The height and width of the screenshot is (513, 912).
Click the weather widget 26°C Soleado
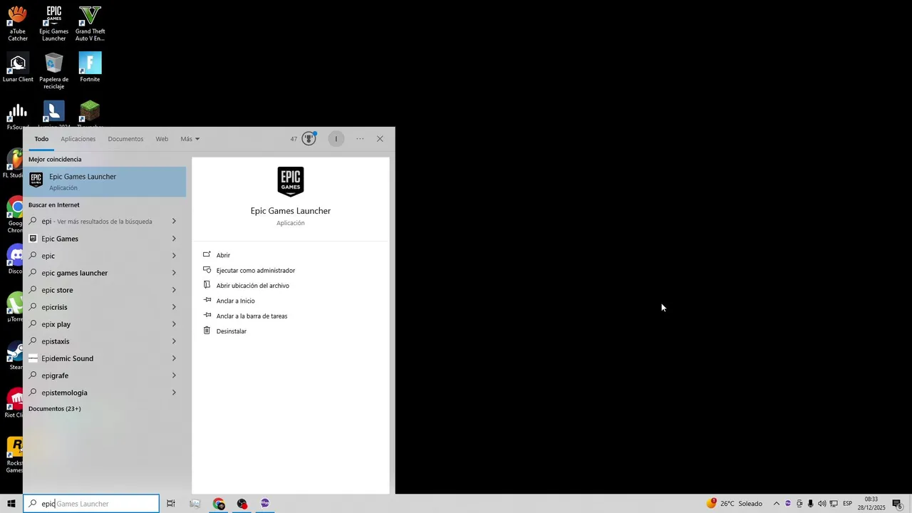pos(734,504)
